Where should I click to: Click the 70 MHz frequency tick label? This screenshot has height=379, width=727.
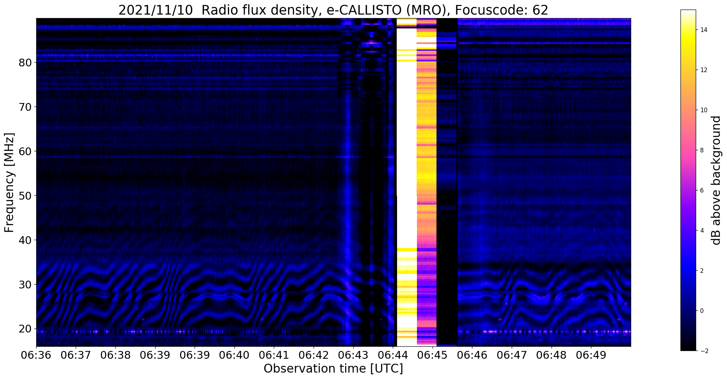[x=25, y=107]
